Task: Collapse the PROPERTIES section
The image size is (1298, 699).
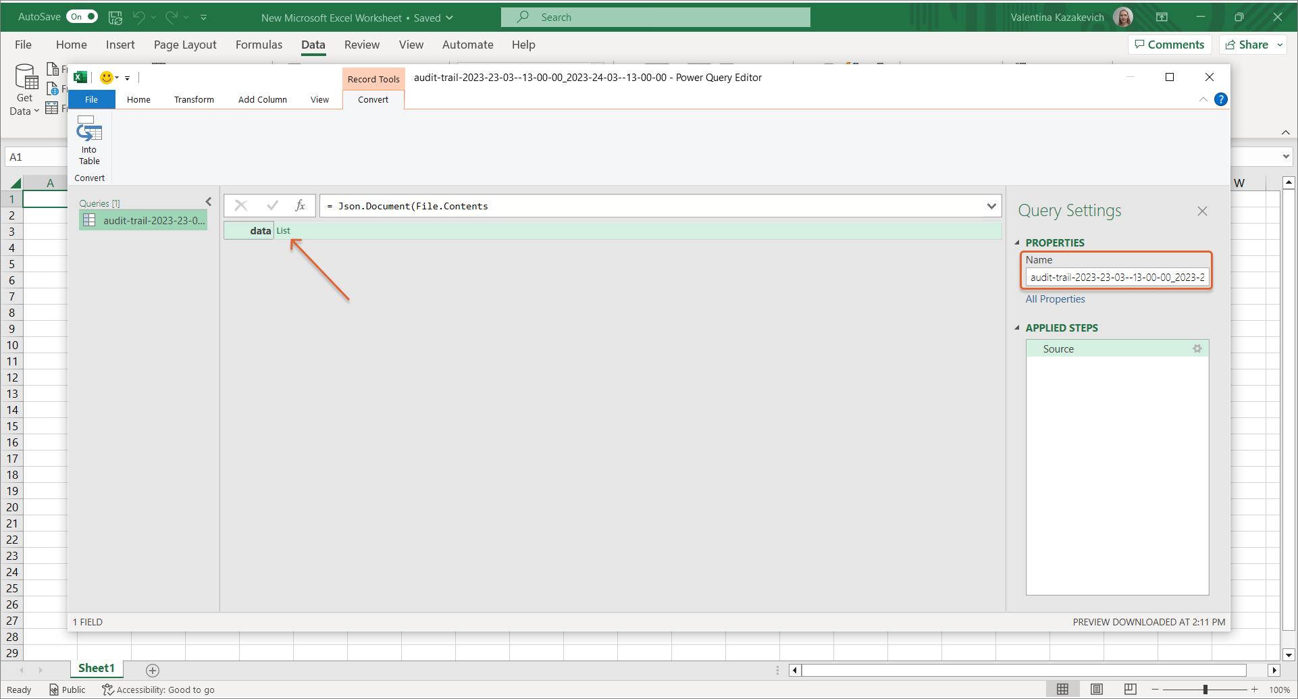Action: pos(1018,242)
